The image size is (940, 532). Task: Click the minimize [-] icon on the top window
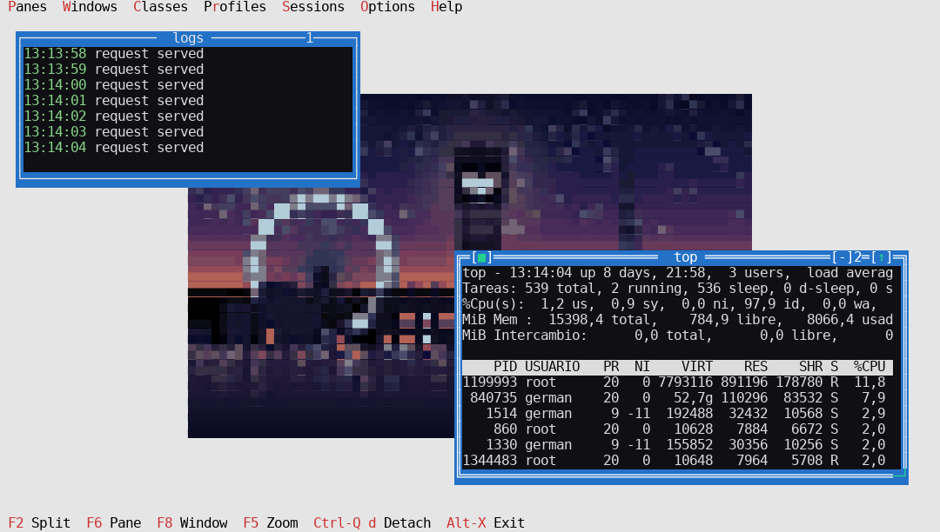(842, 258)
